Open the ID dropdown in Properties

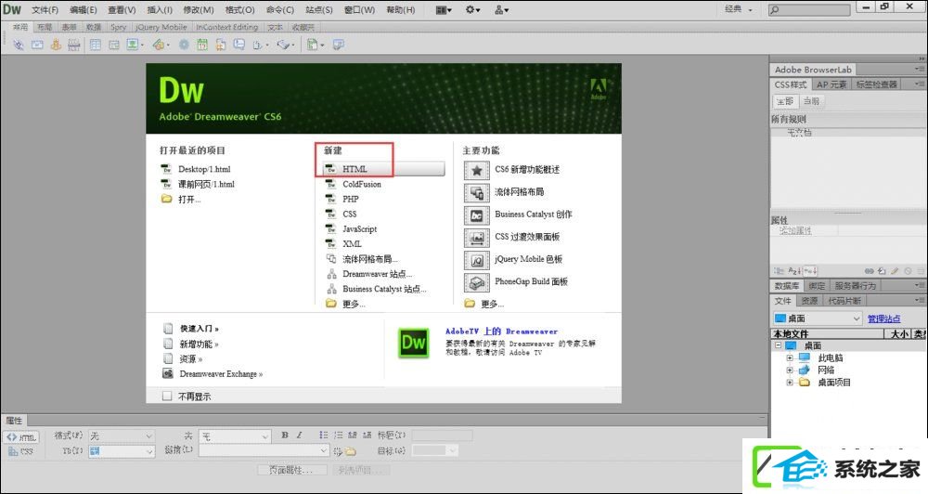122,451
